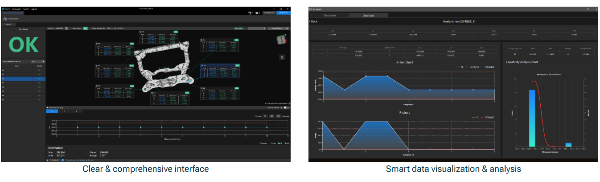600x182 pixels.
Task: Click the Distribution legend in capability chart
Action: pyautogui.click(x=555, y=75)
